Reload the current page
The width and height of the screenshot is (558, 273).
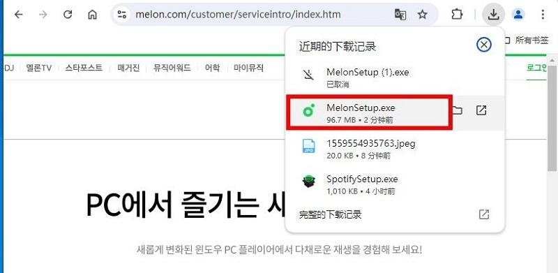68,15
